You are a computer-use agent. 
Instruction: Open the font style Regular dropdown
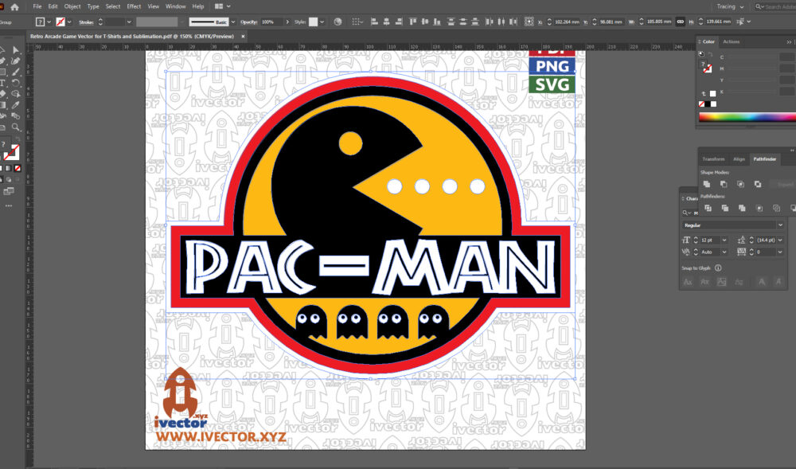click(780, 225)
